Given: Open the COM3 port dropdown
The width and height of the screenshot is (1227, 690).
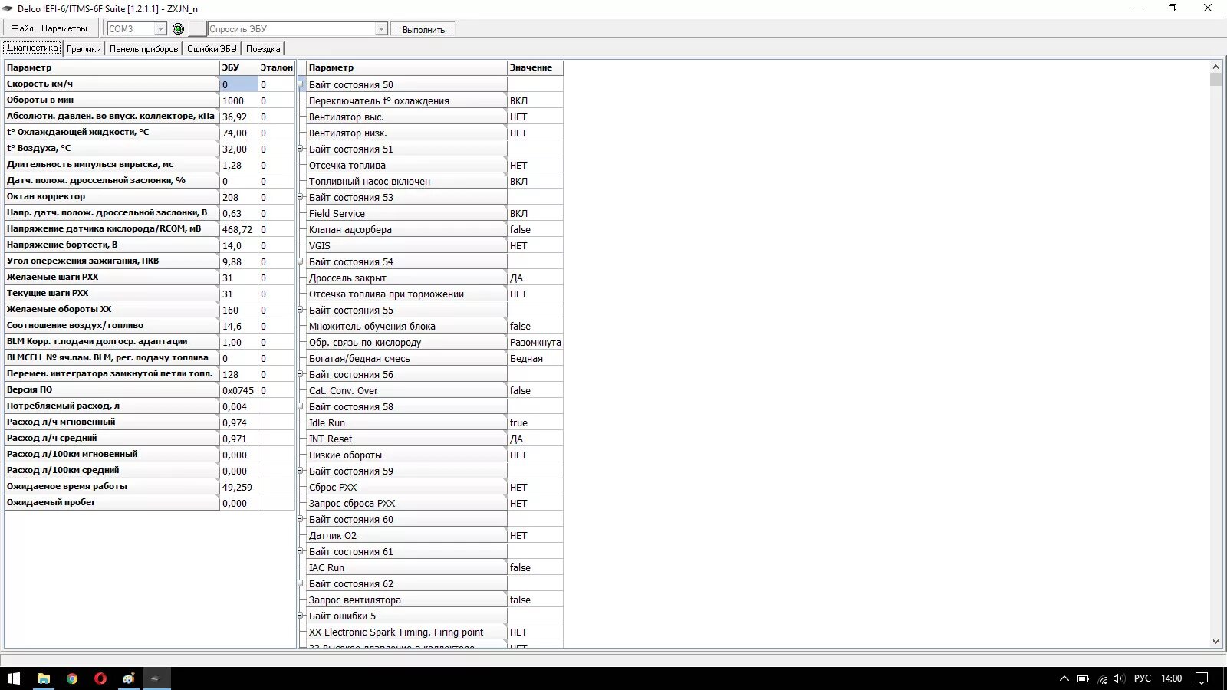Looking at the screenshot, I should 160,28.
